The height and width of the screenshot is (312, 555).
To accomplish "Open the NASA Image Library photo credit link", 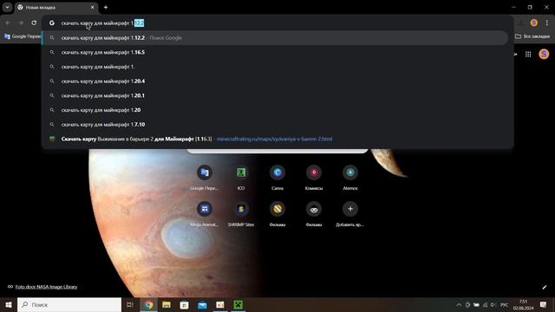I will 46,287.
